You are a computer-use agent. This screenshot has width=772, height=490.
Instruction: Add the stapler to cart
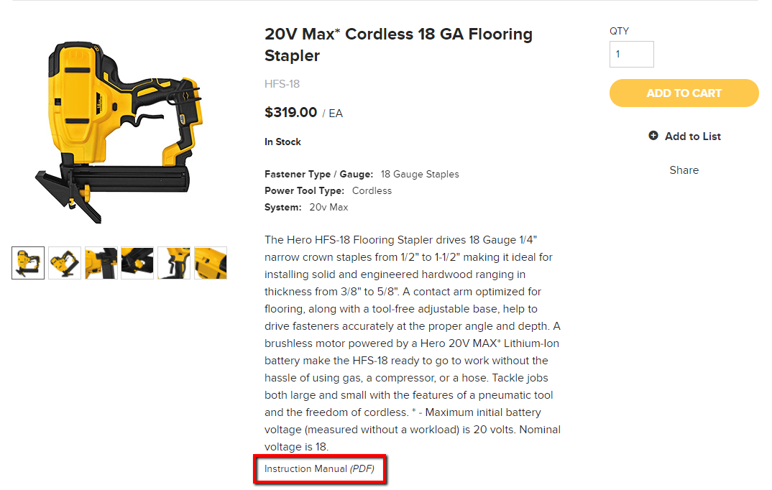pyautogui.click(x=684, y=93)
